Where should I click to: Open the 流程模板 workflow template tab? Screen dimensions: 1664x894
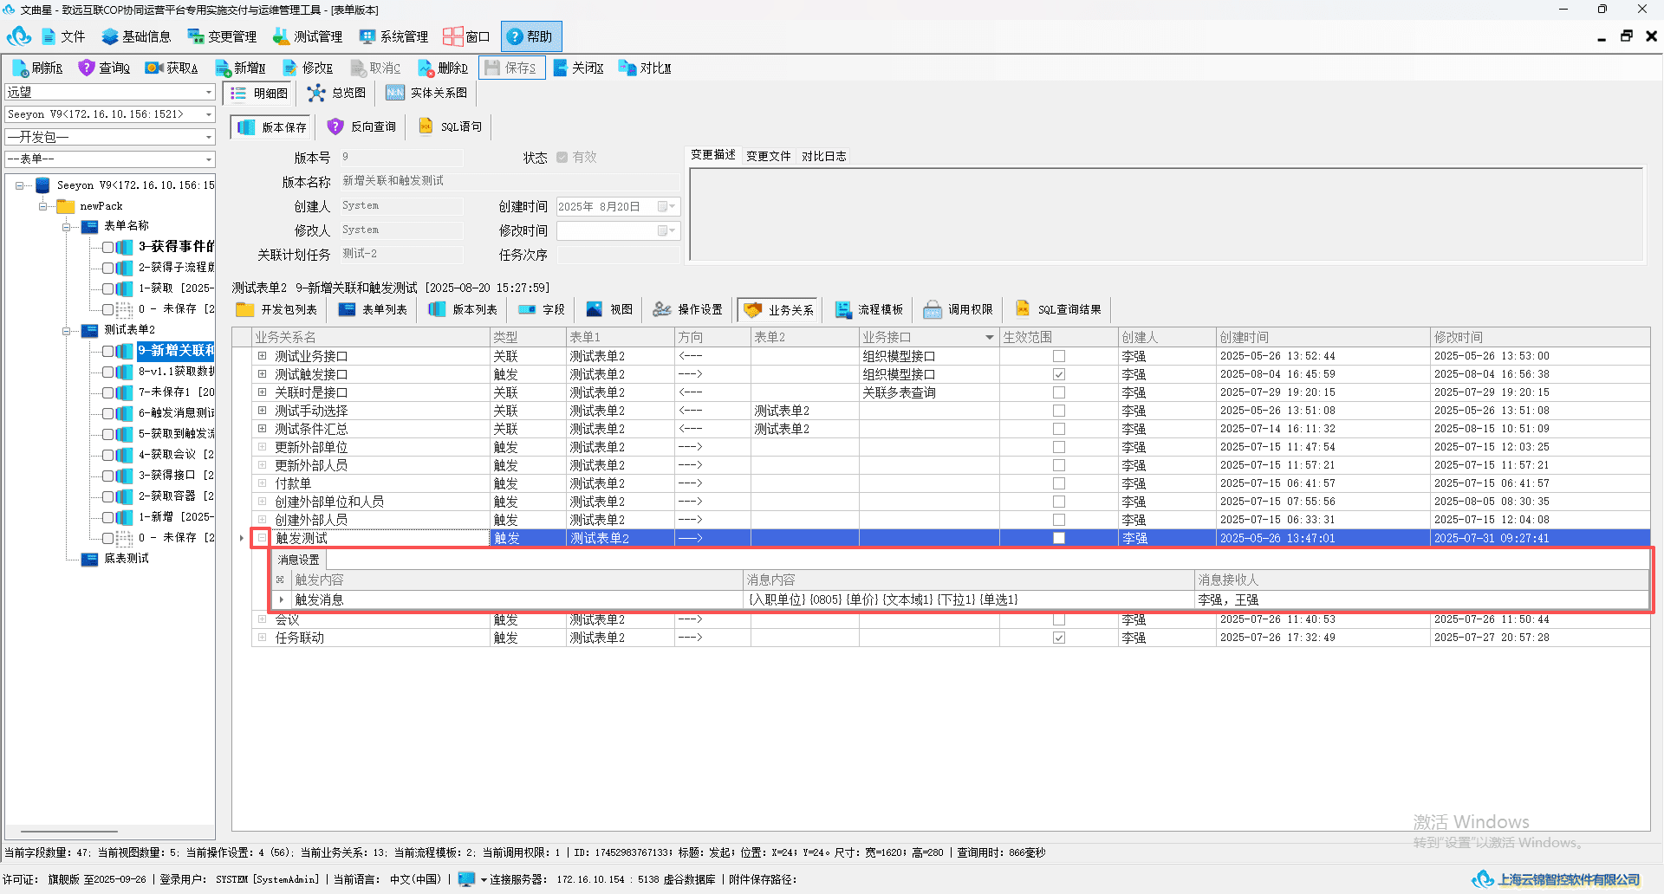(x=868, y=309)
